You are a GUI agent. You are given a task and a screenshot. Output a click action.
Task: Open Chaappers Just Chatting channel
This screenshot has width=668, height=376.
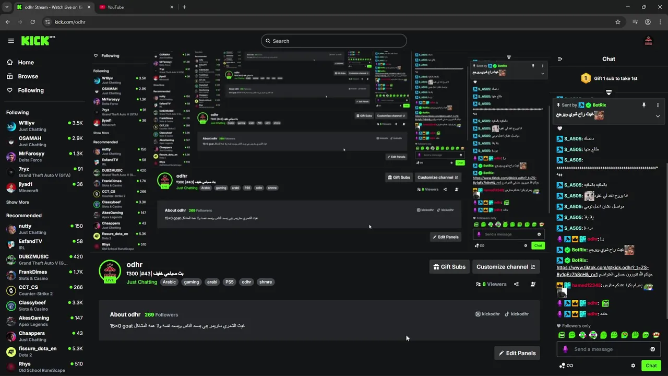pyautogui.click(x=44, y=336)
